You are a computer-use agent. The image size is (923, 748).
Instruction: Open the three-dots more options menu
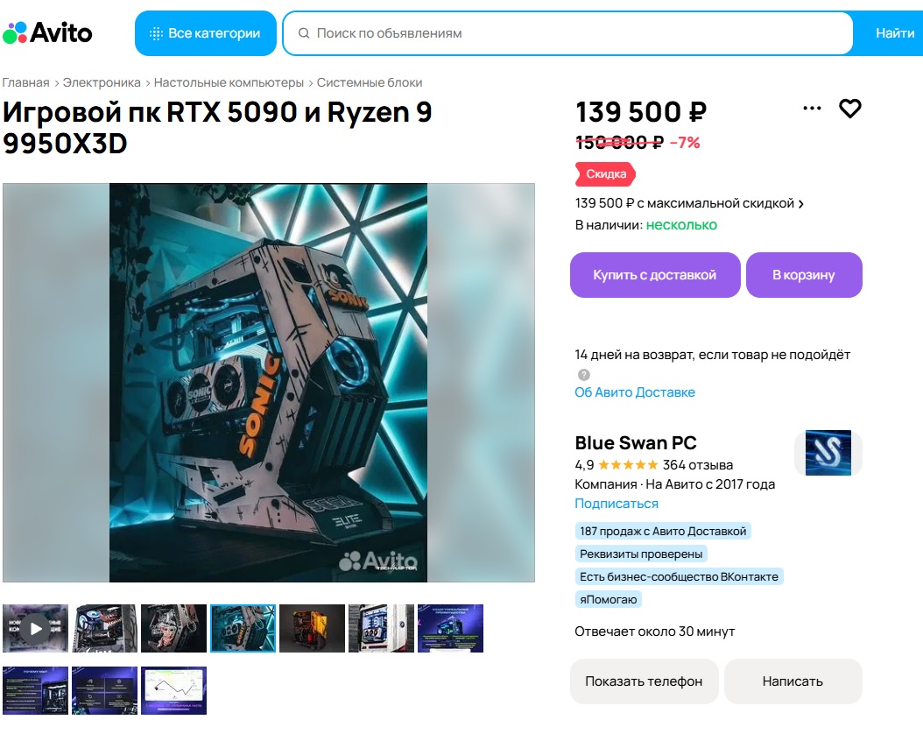(x=812, y=108)
